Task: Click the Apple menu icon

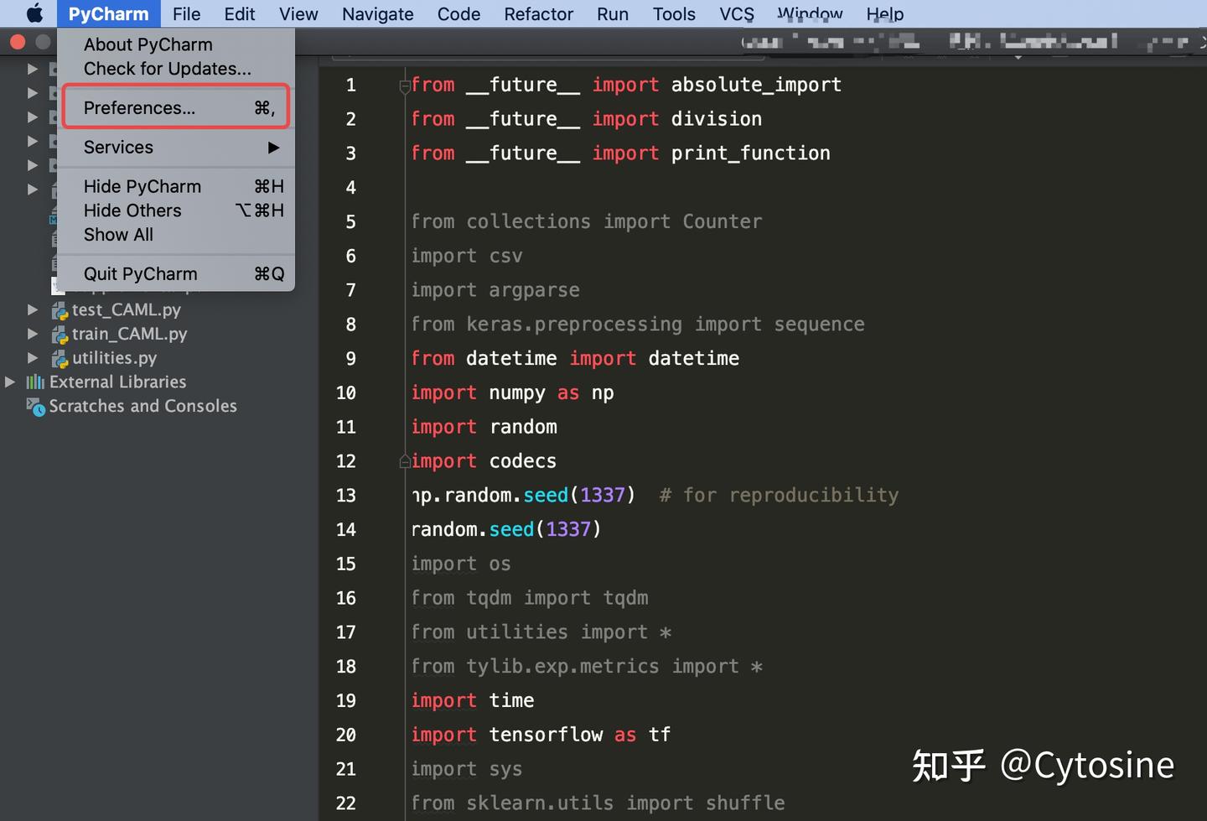Action: [x=34, y=13]
